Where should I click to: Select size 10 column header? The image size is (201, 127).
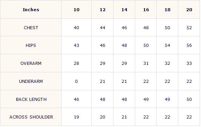tap(76, 10)
